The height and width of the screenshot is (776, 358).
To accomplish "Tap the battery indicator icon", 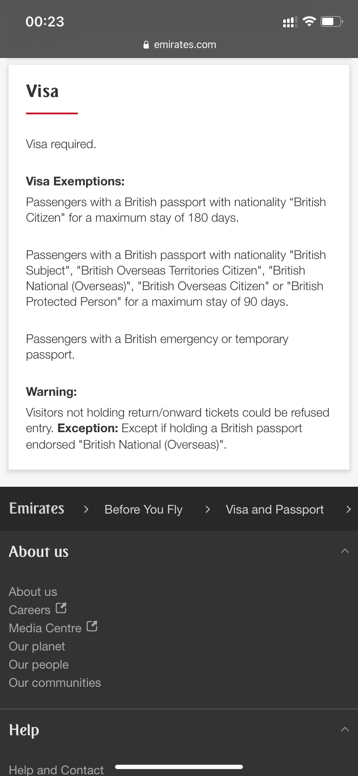I will (331, 21).
